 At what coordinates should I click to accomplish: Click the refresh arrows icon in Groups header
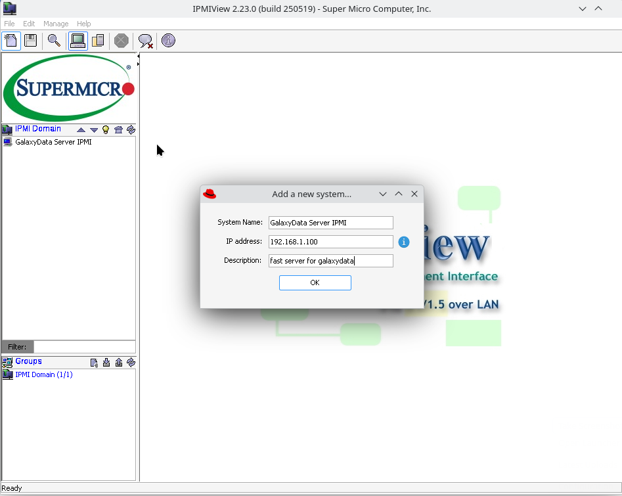[x=131, y=362]
